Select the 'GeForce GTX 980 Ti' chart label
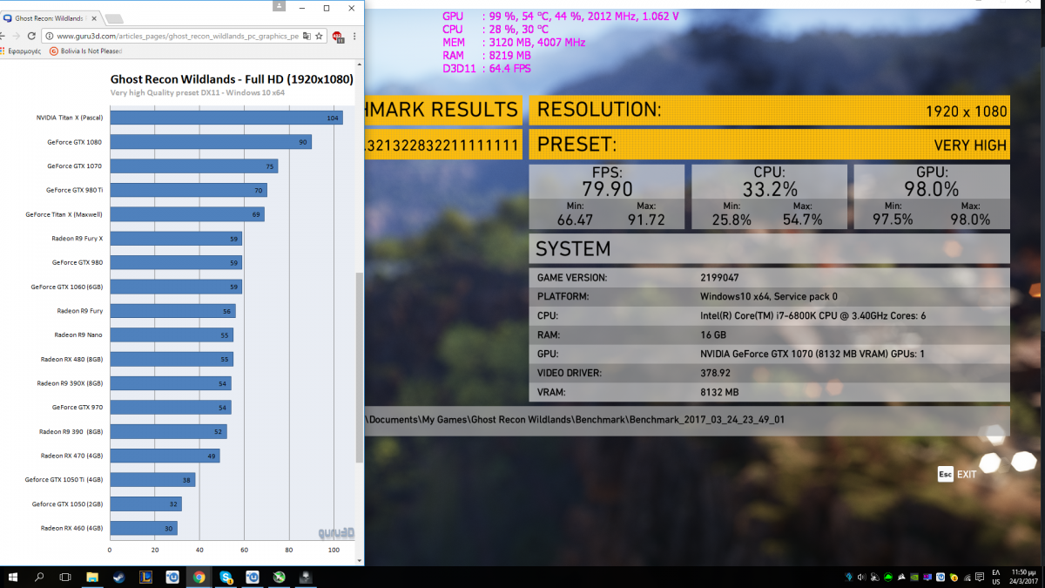This screenshot has height=588, width=1045. (x=75, y=190)
